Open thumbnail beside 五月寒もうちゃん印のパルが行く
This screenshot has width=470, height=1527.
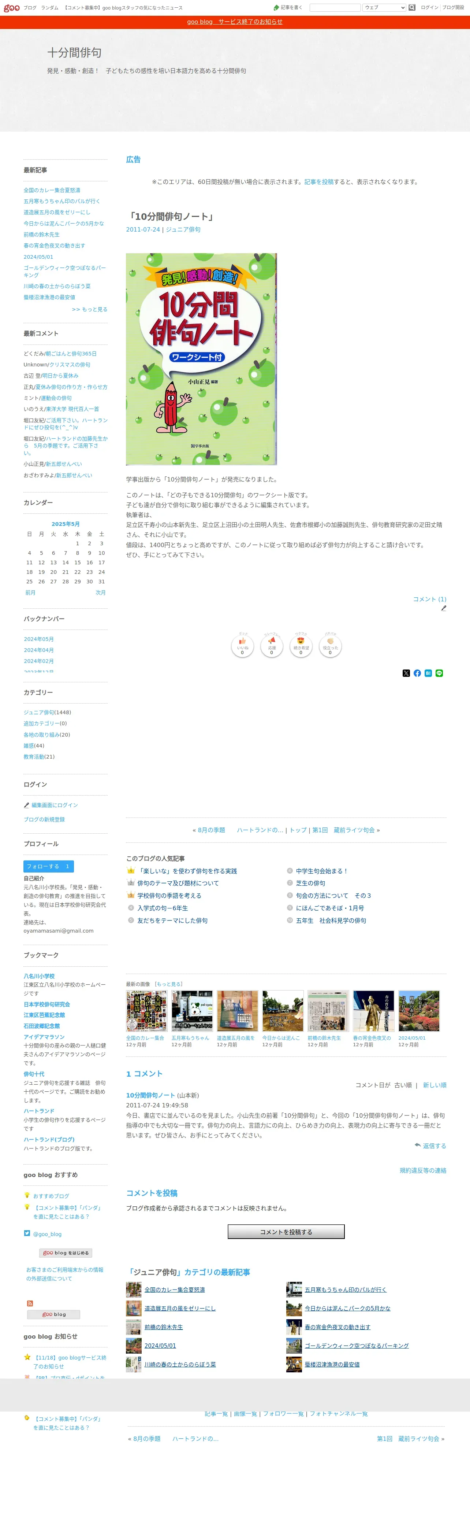[x=294, y=1290]
